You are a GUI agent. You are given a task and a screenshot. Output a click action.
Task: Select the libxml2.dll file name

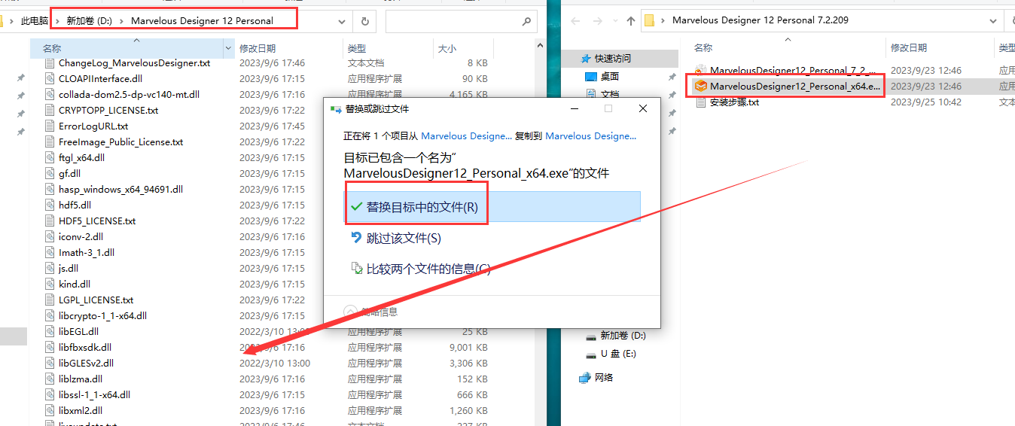pos(81,411)
